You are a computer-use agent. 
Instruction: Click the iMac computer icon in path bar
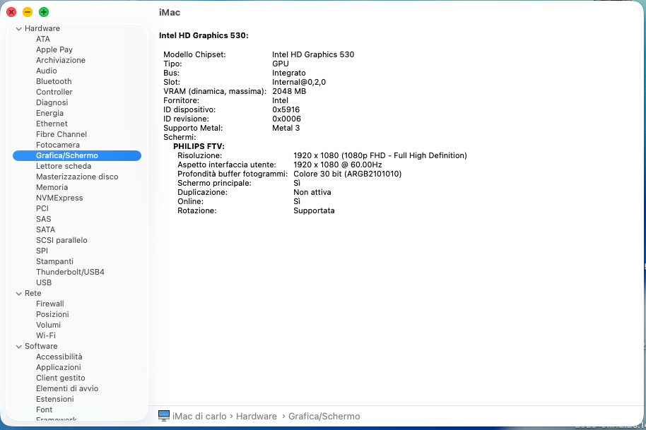click(163, 416)
